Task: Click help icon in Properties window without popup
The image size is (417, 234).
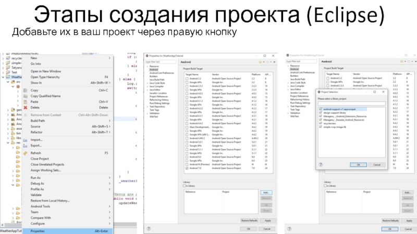Action: 149,228
